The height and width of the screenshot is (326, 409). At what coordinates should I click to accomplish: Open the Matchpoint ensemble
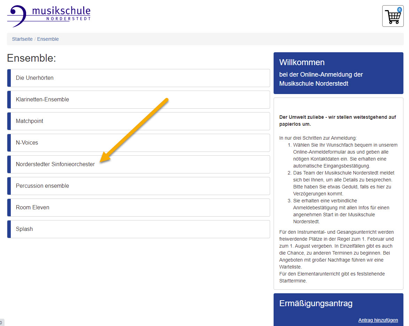pos(139,121)
